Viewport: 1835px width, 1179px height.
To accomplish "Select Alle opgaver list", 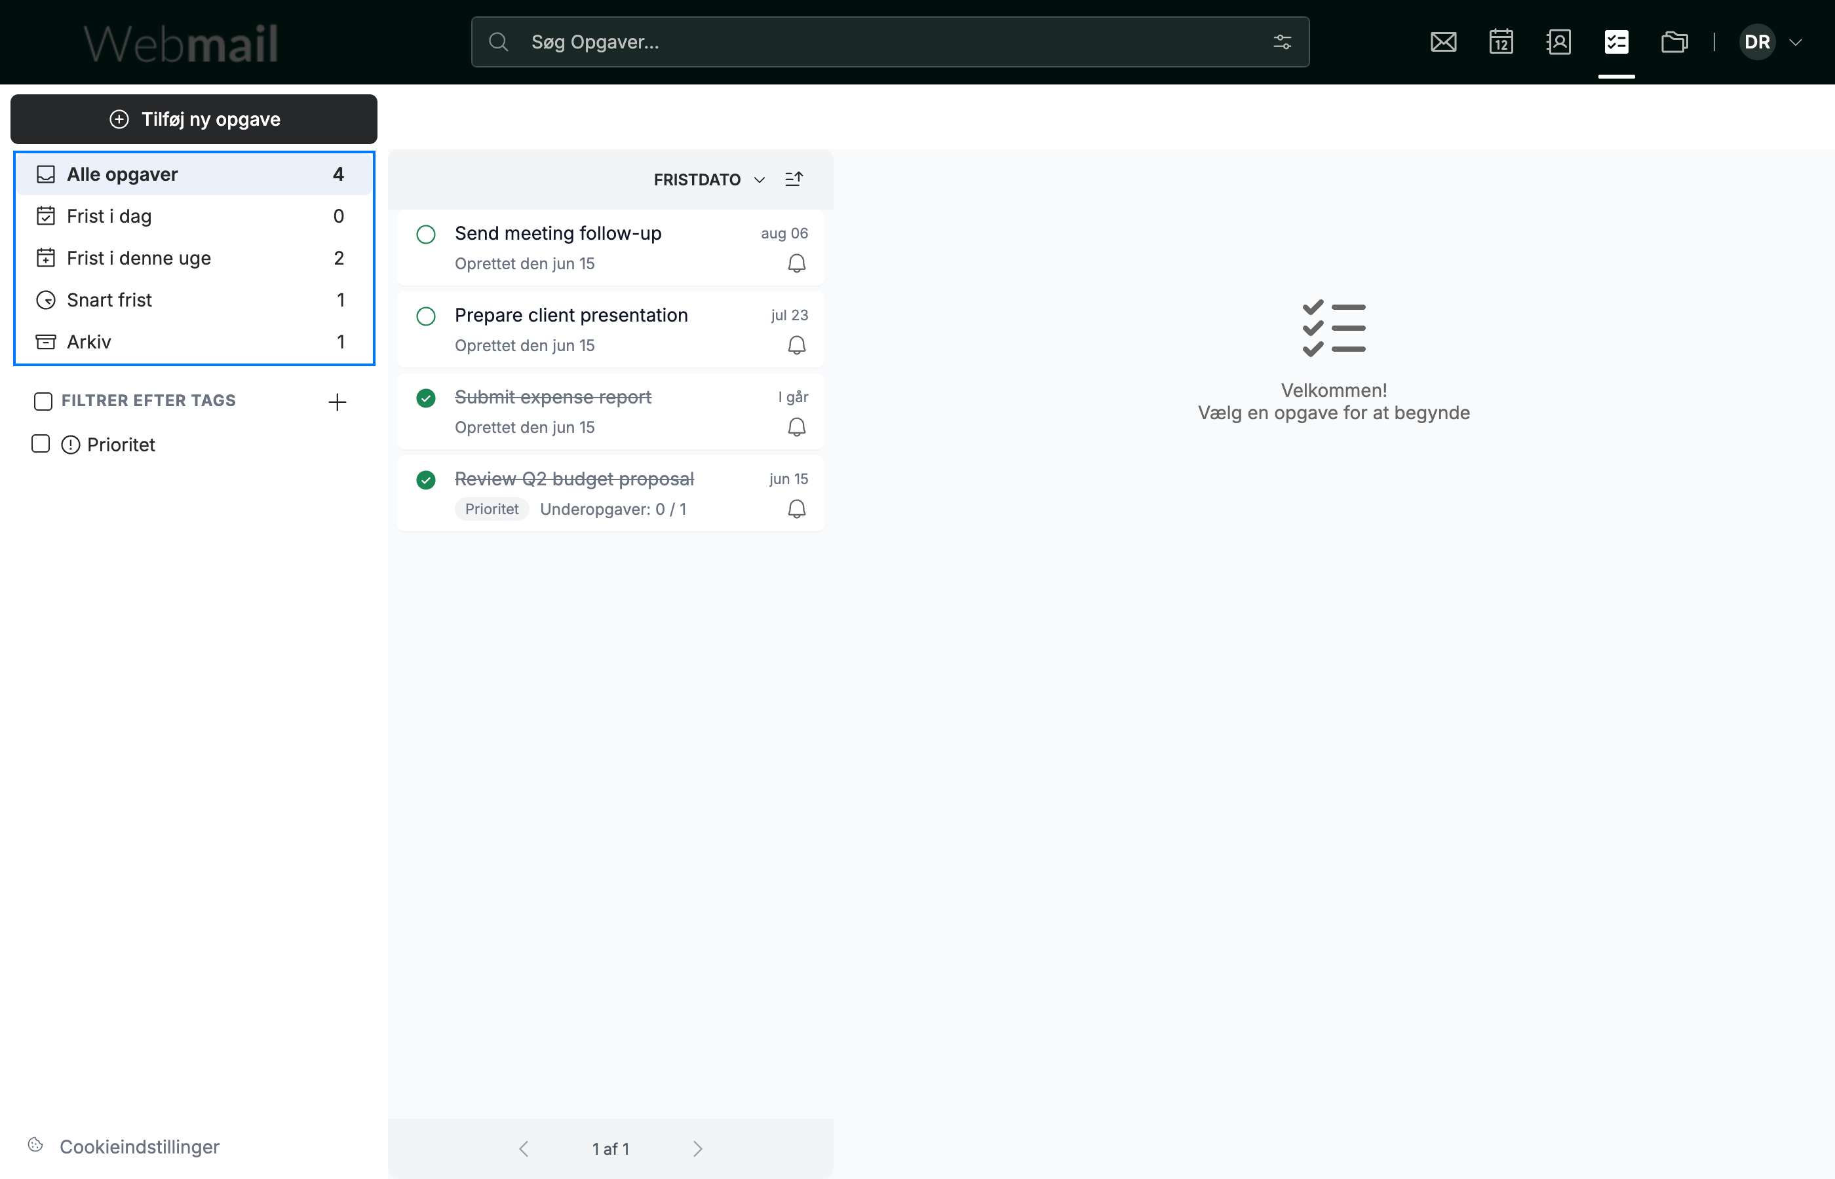I will [194, 174].
